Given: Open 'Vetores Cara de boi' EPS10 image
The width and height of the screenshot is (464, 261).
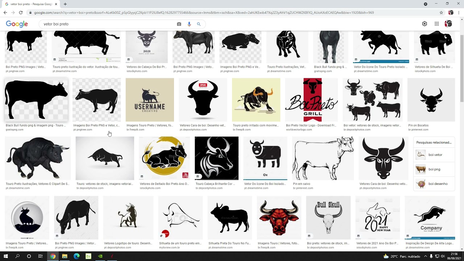Looking at the screenshot, I should pos(203,100).
